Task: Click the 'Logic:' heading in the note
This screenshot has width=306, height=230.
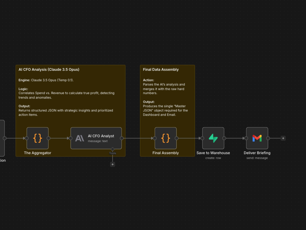Action: click(23, 89)
